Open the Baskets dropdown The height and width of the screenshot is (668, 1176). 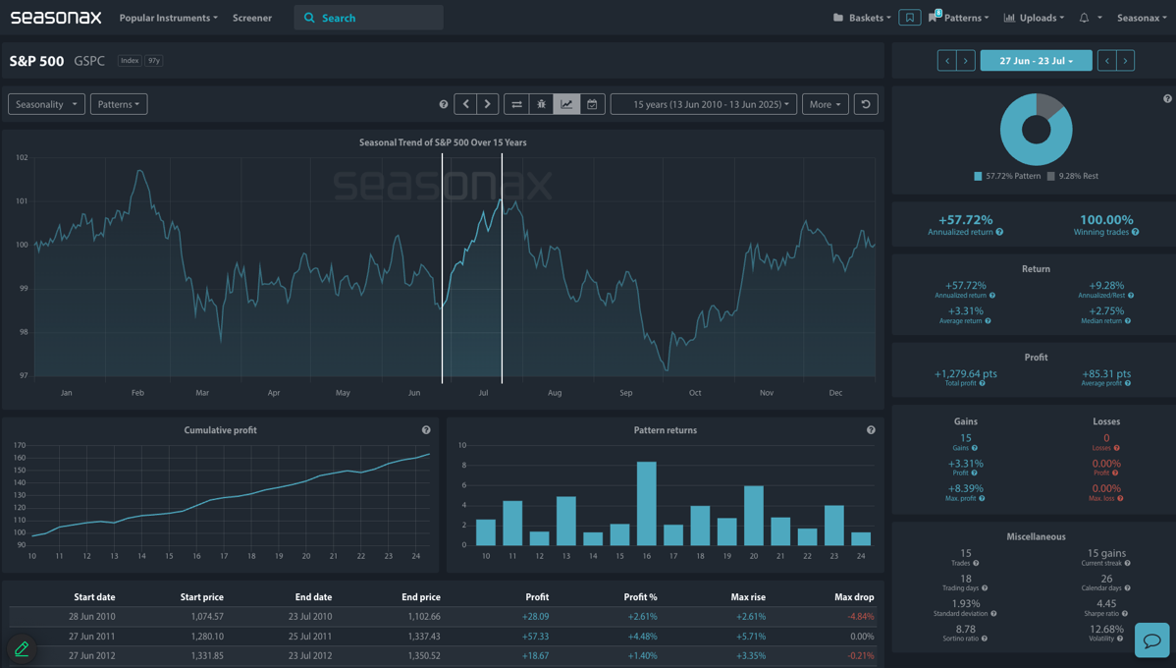[863, 18]
